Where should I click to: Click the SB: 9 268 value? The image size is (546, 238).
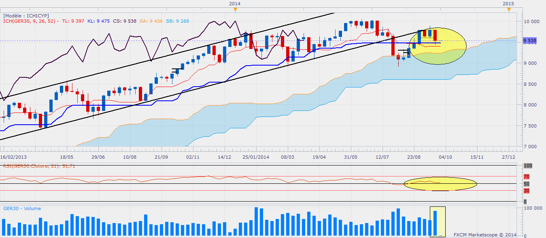[178, 21]
